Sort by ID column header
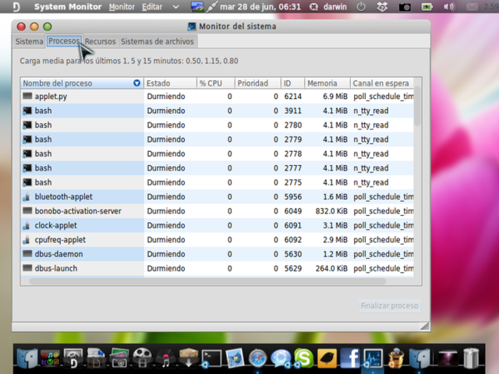This screenshot has width=499, height=374. pos(292,83)
